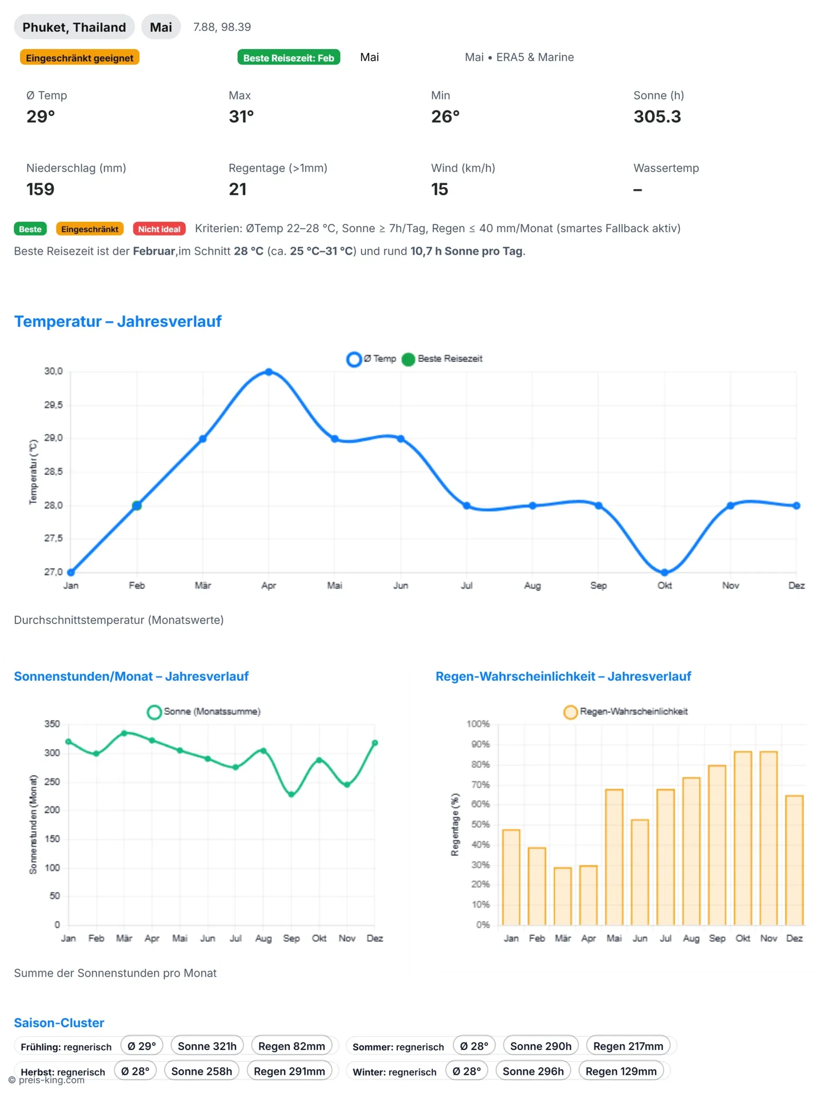Click the Phuket, Thailand location chip
The width and height of the screenshot is (832, 1094).
point(74,27)
